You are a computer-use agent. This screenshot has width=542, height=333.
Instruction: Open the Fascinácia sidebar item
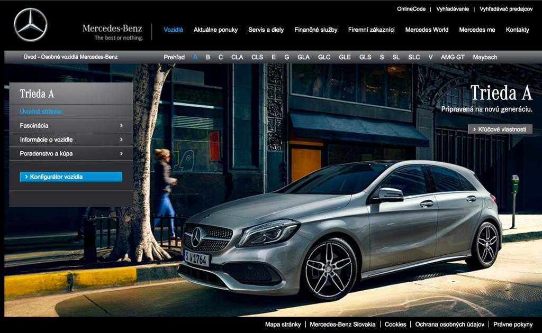(x=34, y=126)
